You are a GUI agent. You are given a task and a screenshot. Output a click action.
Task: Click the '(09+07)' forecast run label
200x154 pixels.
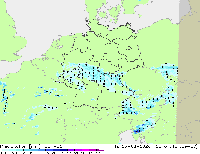(189, 146)
